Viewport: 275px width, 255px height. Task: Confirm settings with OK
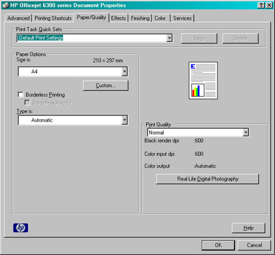(x=218, y=245)
